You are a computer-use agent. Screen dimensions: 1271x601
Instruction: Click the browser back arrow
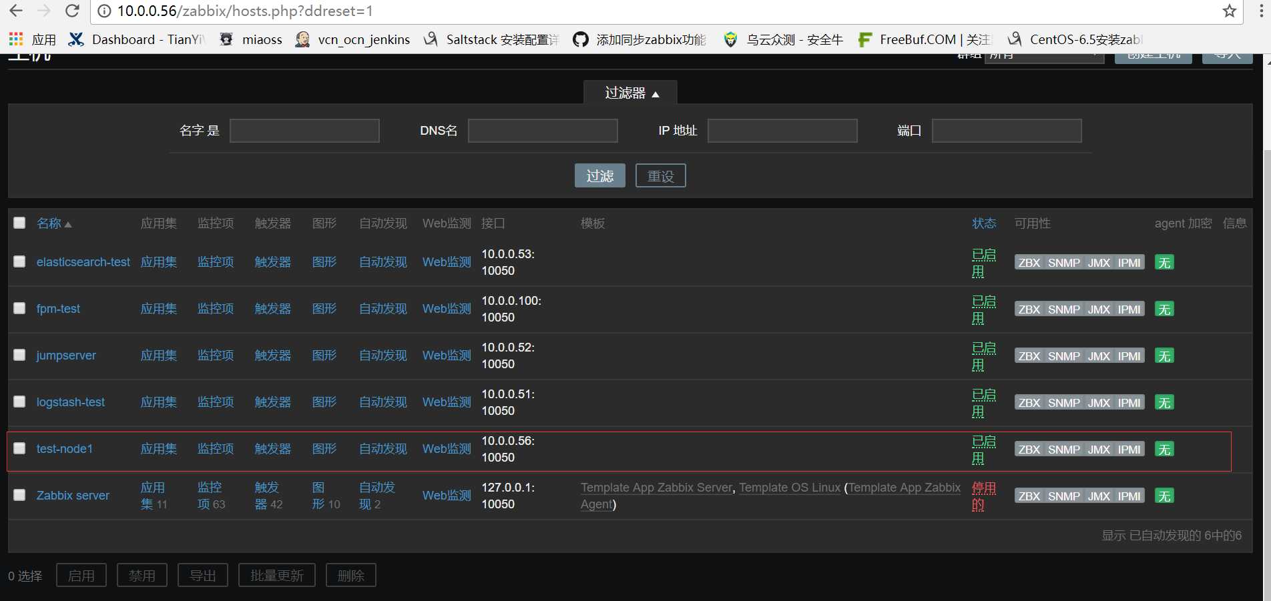(16, 11)
